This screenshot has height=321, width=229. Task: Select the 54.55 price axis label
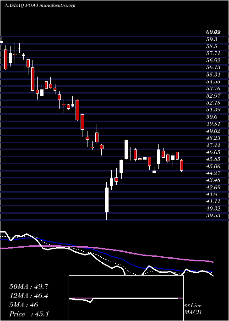pos(213,82)
